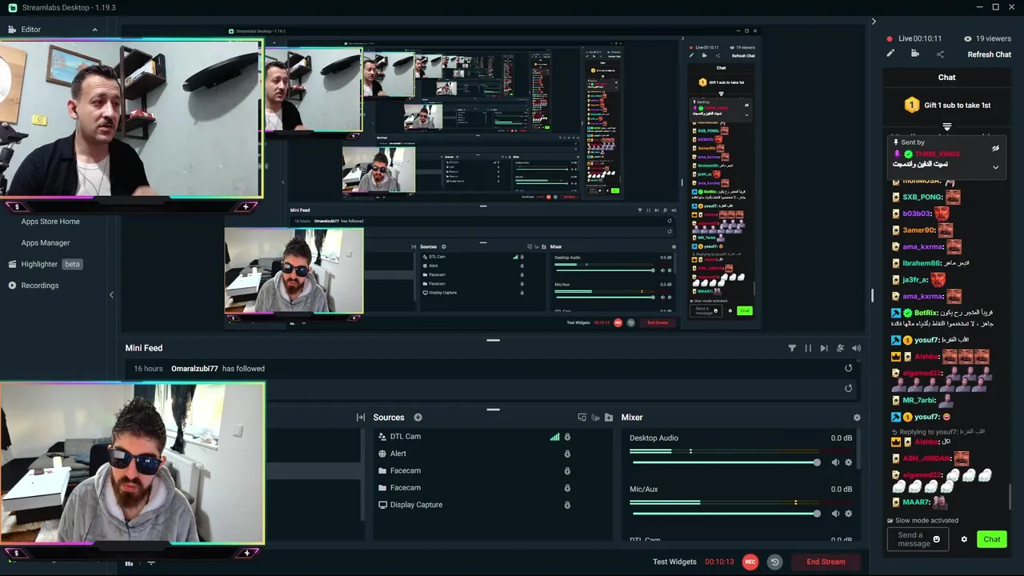Open Mixer advanced settings gear in header

(857, 418)
